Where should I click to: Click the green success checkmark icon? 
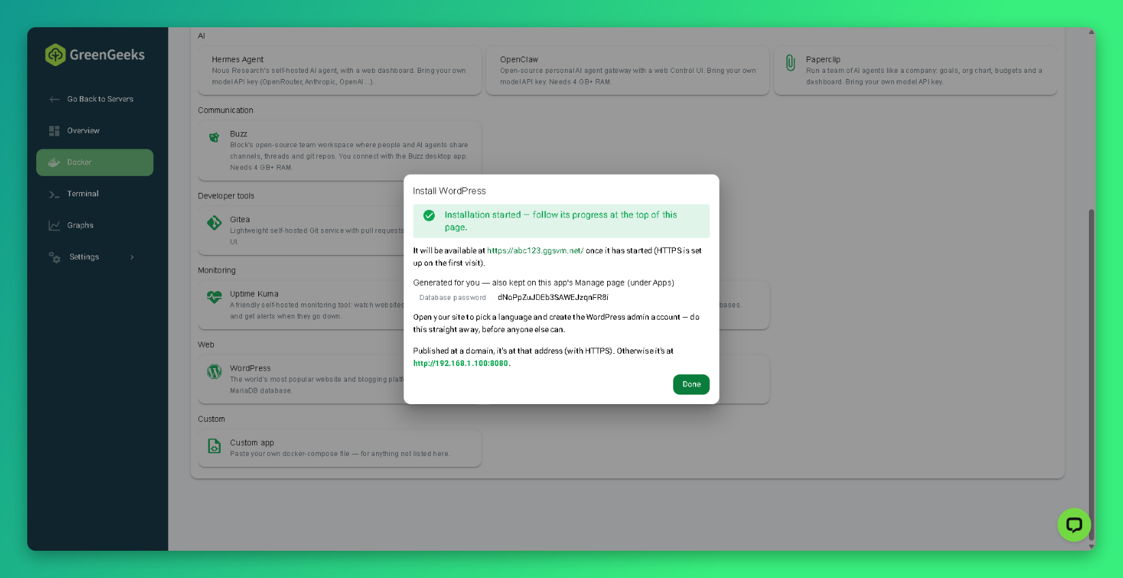click(x=429, y=215)
